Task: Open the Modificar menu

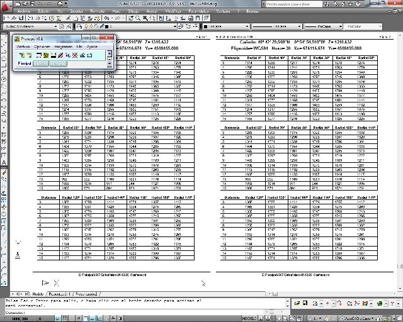Action: click(x=173, y=11)
